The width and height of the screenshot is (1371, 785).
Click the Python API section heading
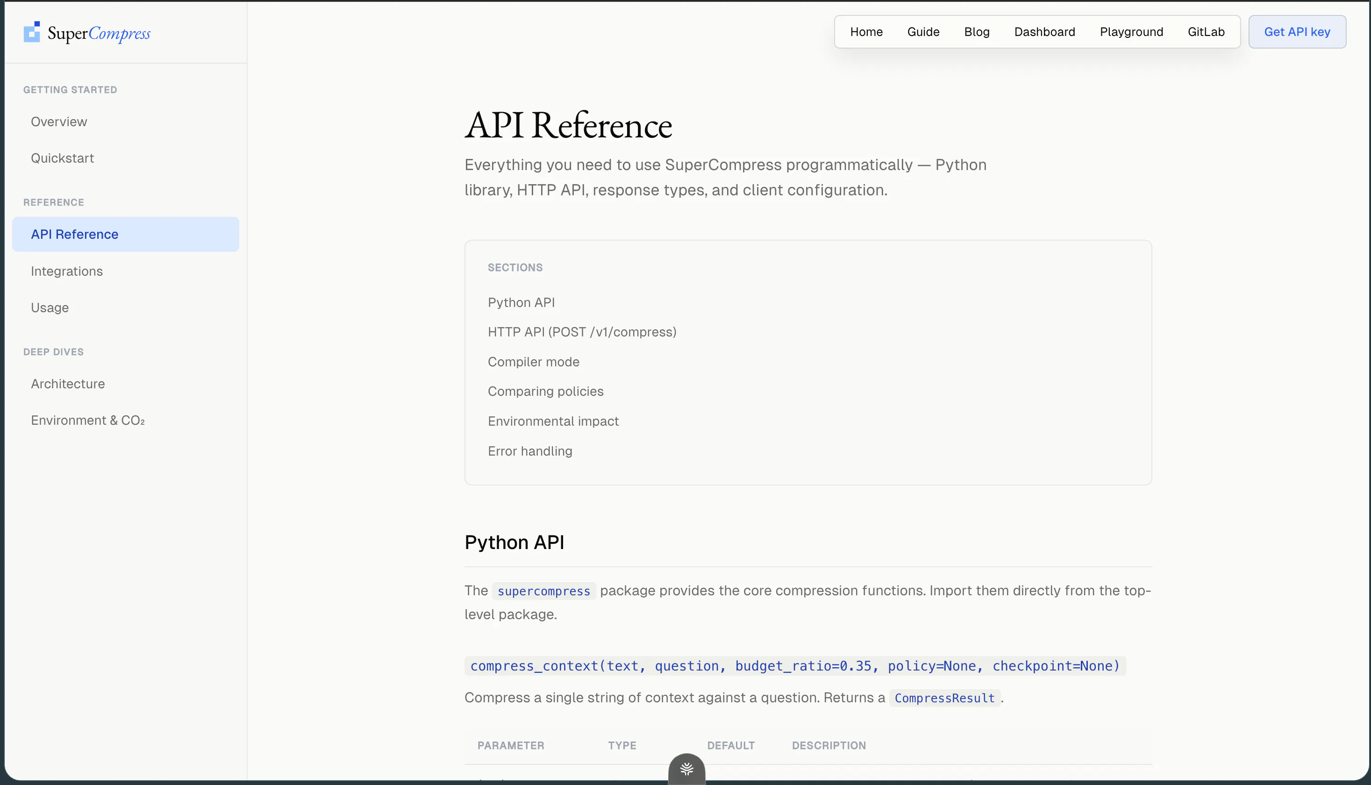click(x=514, y=542)
